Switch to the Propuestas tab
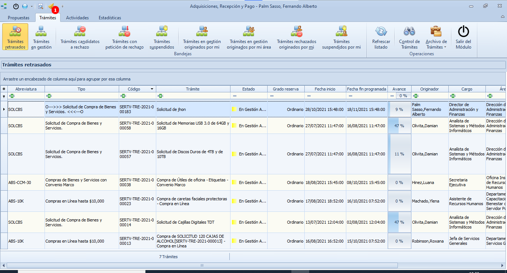Image resolution: width=507 pixels, height=273 pixels. pyautogui.click(x=19, y=17)
